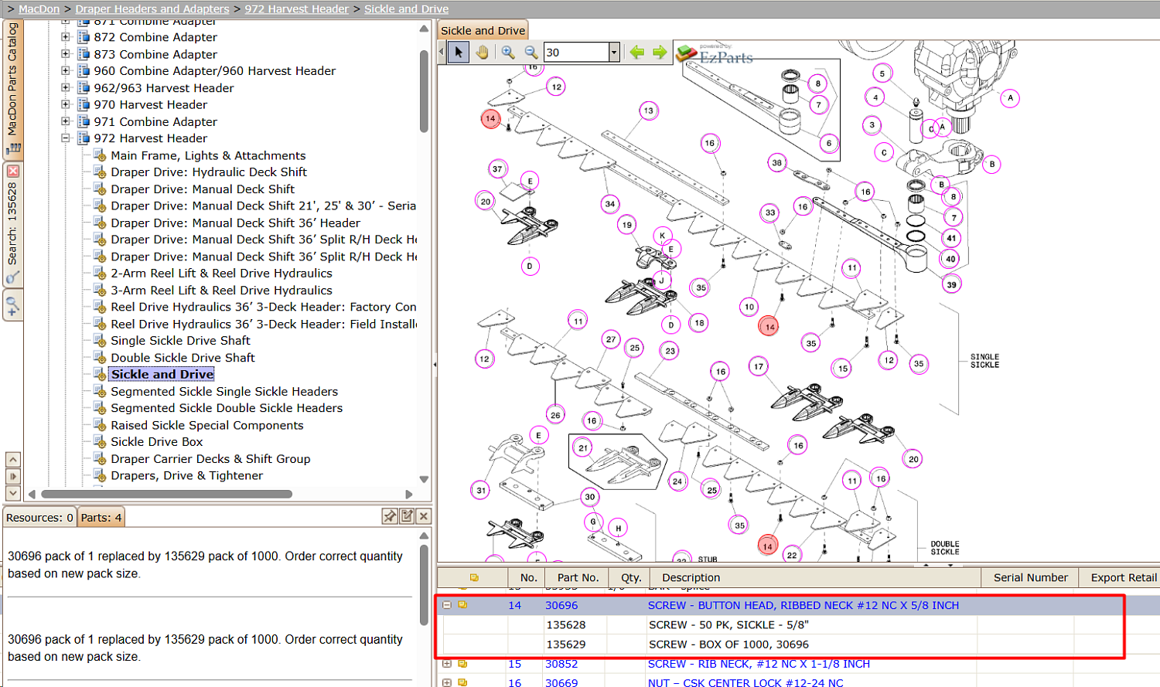Screen dimensions: 1160x687
Task: Switch to the Resources: 0 tab
Action: [40, 518]
